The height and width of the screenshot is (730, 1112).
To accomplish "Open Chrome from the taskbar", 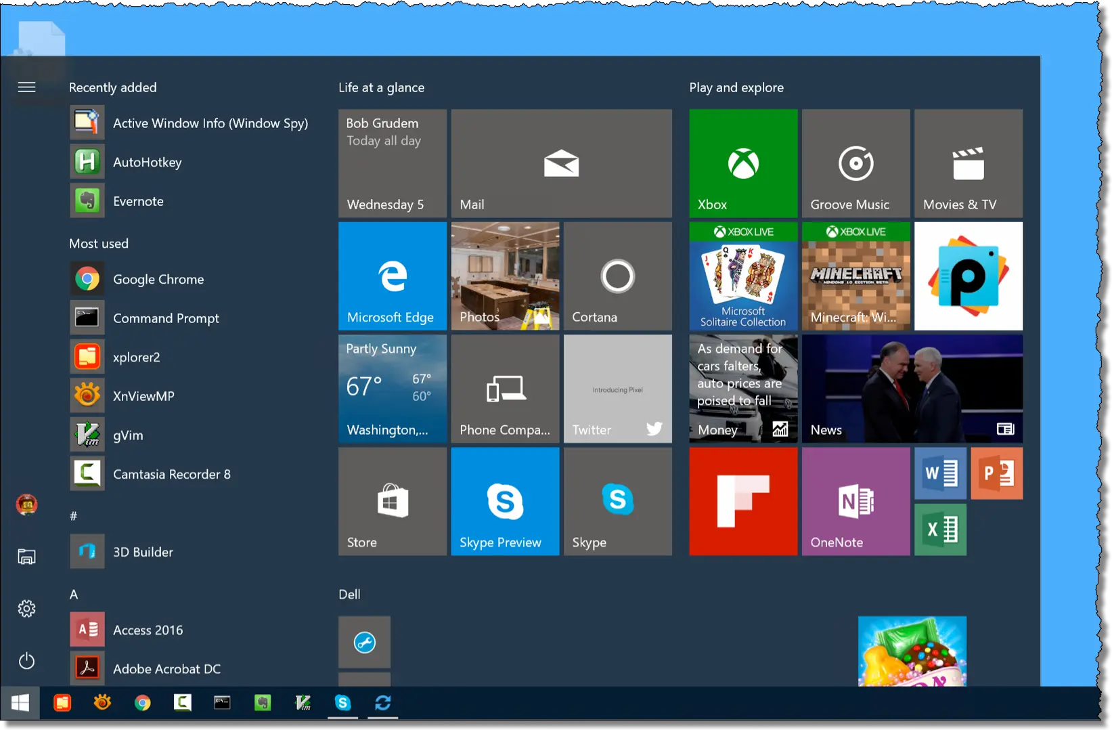I will click(x=142, y=703).
